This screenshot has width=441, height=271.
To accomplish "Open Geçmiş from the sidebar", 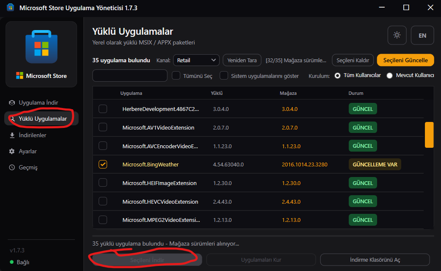I will tap(41, 167).
